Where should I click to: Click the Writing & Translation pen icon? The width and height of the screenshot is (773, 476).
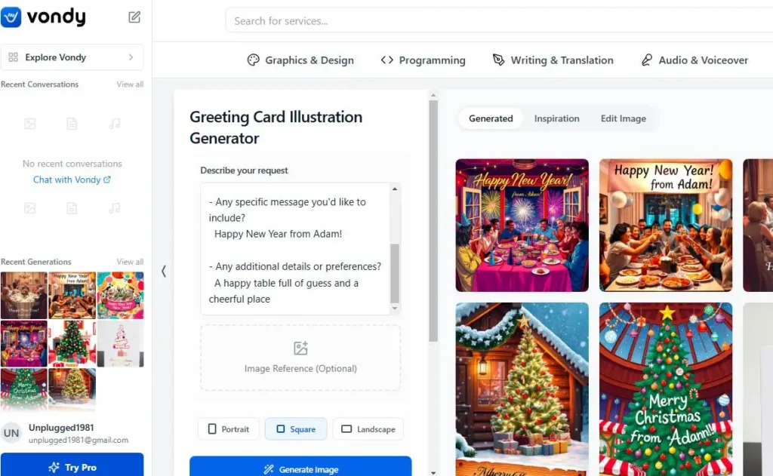(x=498, y=60)
